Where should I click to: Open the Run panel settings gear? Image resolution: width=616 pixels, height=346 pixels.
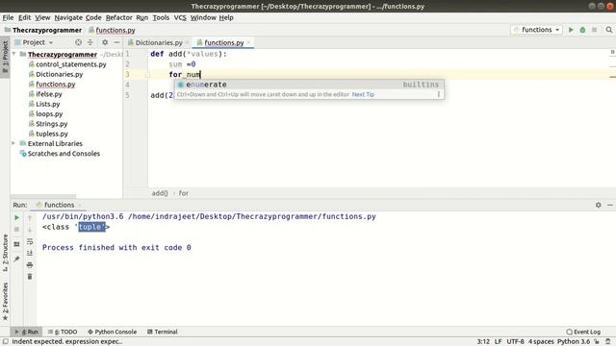(599, 205)
